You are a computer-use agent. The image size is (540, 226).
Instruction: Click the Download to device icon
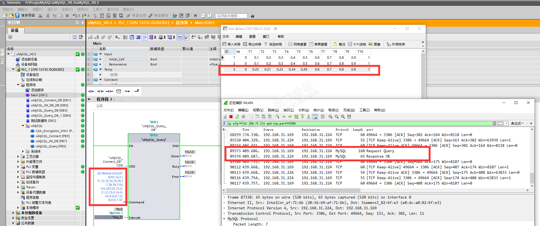click(102, 16)
